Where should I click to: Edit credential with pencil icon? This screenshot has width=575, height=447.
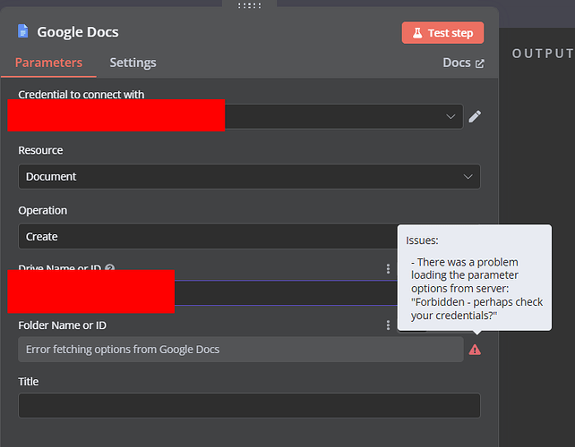(475, 117)
